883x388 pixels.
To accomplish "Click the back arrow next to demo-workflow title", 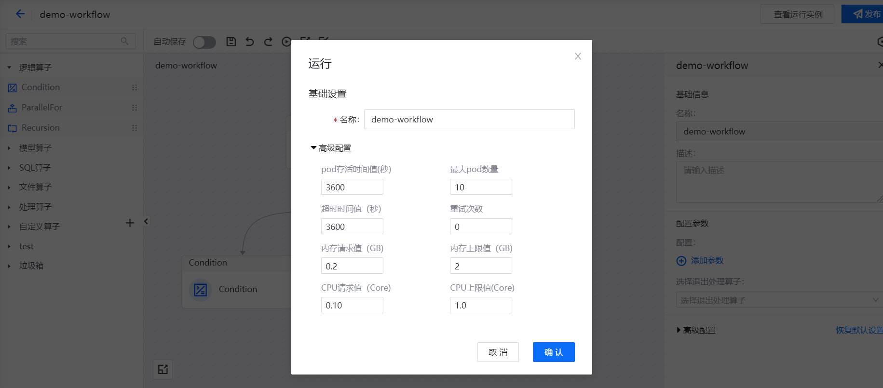I will pyautogui.click(x=20, y=14).
